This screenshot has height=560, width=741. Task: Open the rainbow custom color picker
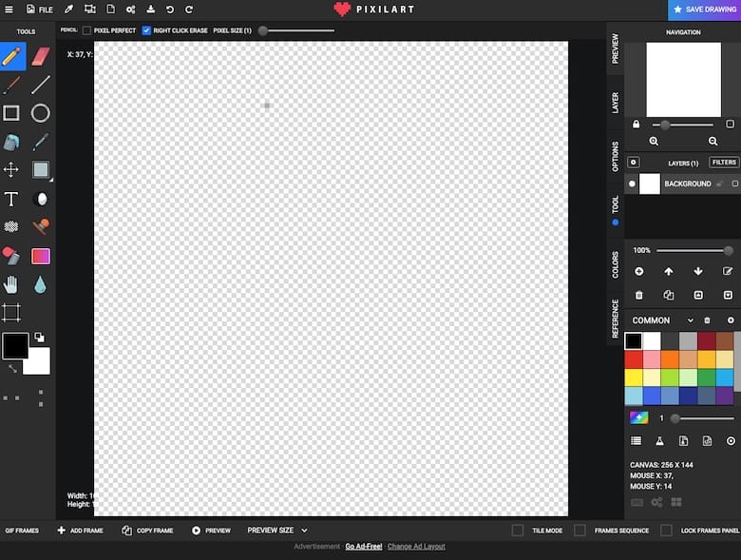pyautogui.click(x=639, y=417)
